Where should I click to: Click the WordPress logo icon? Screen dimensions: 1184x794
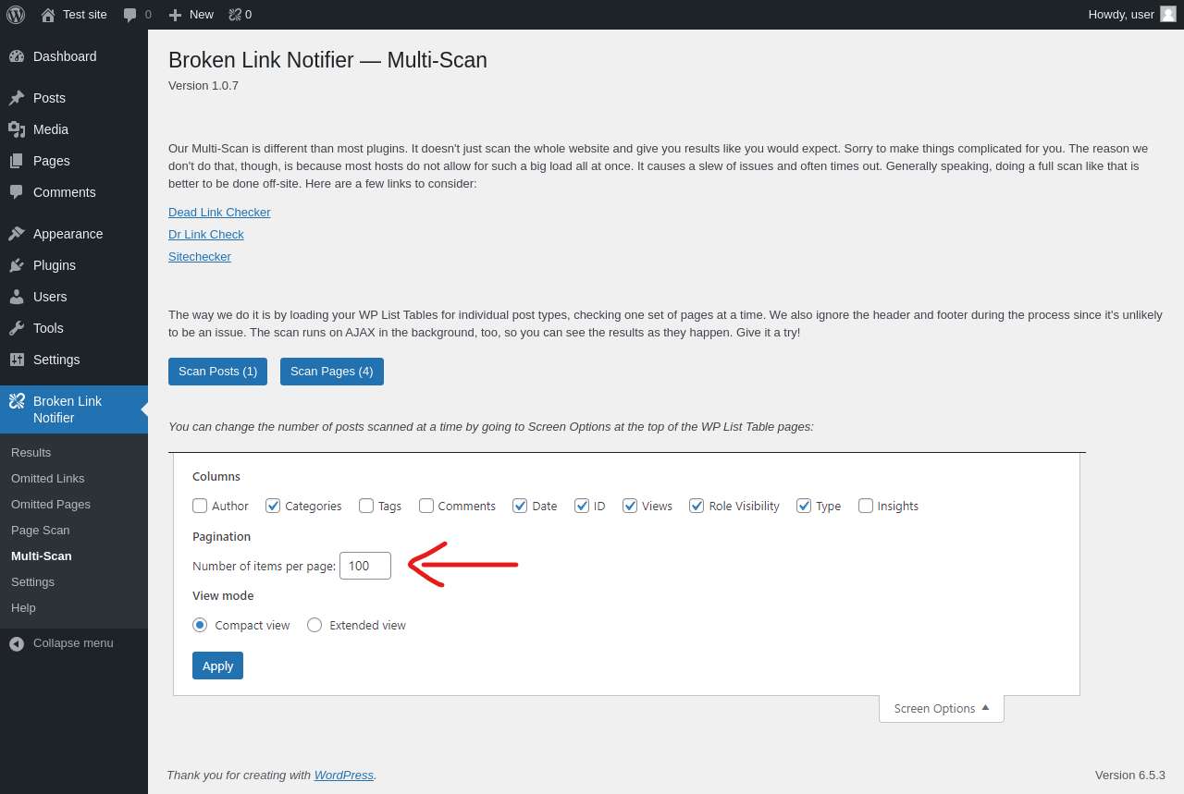pos(16,15)
